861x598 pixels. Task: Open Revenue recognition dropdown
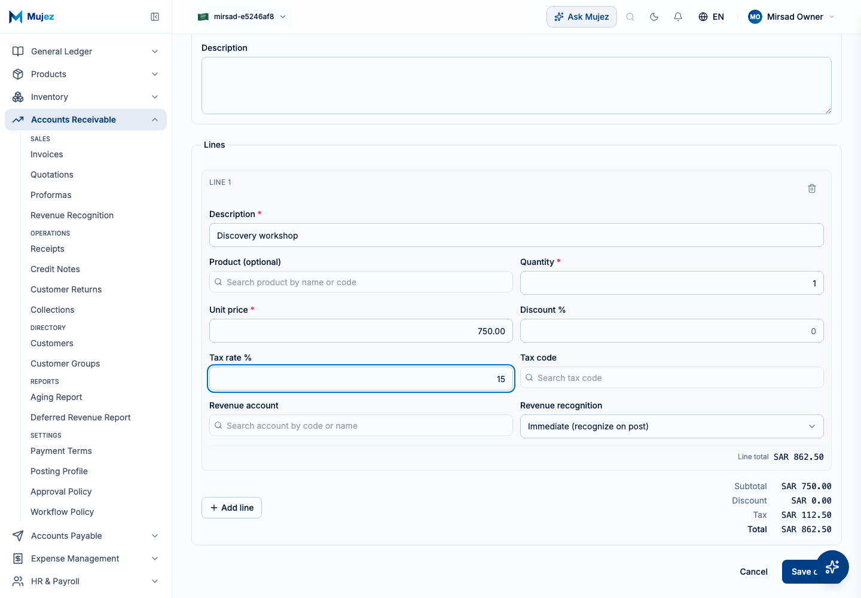coord(672,426)
